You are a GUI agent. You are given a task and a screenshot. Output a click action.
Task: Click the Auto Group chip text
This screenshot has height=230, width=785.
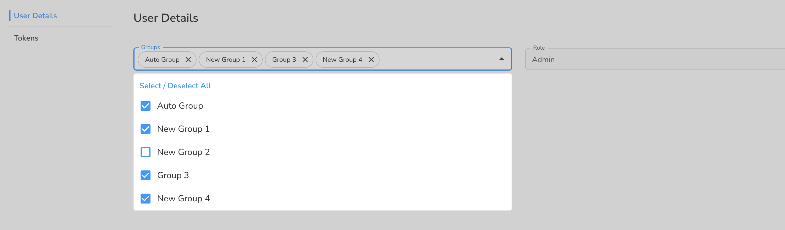pyautogui.click(x=162, y=60)
